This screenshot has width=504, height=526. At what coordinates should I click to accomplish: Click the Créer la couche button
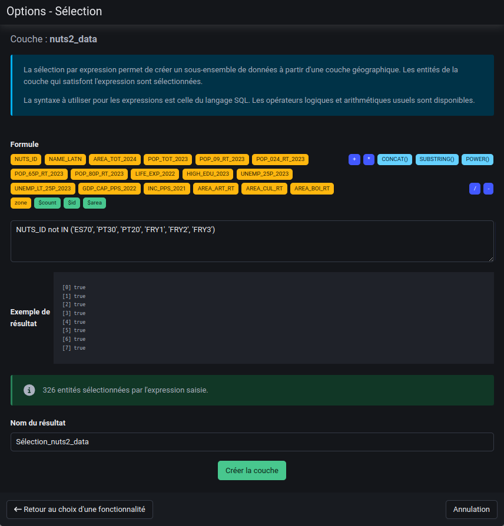click(x=252, y=471)
